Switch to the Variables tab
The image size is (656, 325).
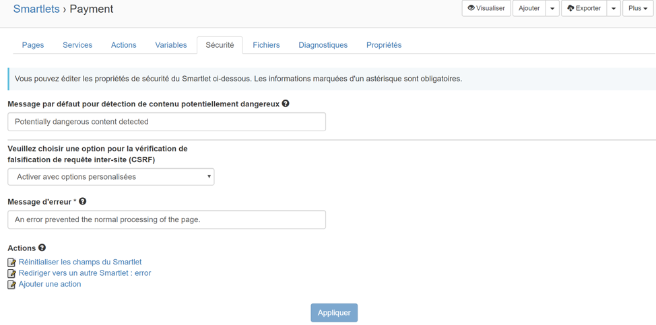pos(170,45)
